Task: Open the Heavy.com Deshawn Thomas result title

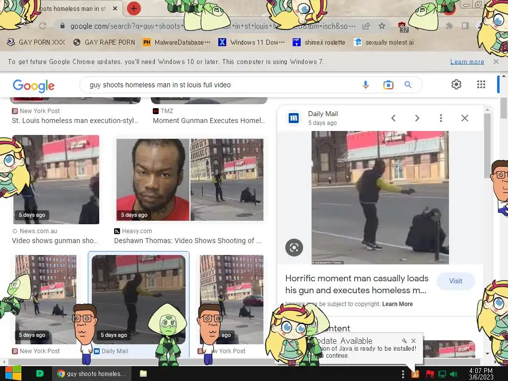Action: click(188, 241)
